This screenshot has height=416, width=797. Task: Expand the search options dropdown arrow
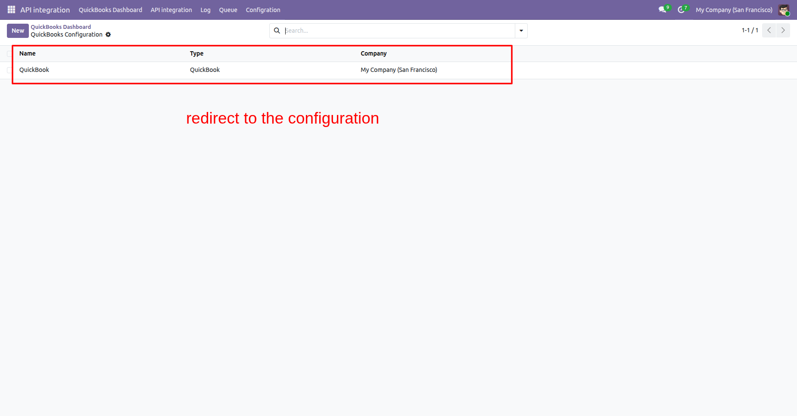point(521,31)
